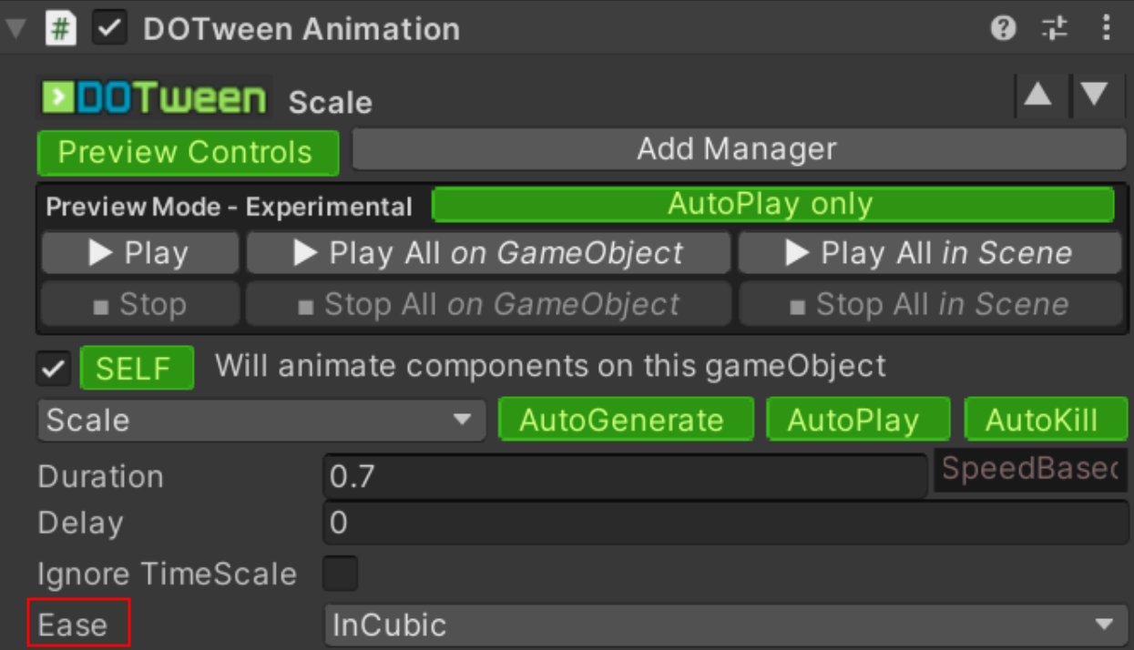Click the Ignore TimeScale label
1134x650 pixels.
coord(167,574)
